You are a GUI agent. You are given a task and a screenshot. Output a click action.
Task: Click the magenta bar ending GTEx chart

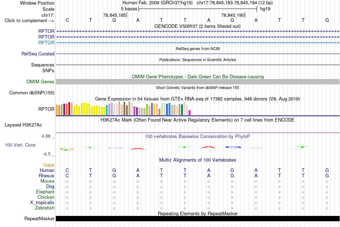pyautogui.click(x=190, y=113)
